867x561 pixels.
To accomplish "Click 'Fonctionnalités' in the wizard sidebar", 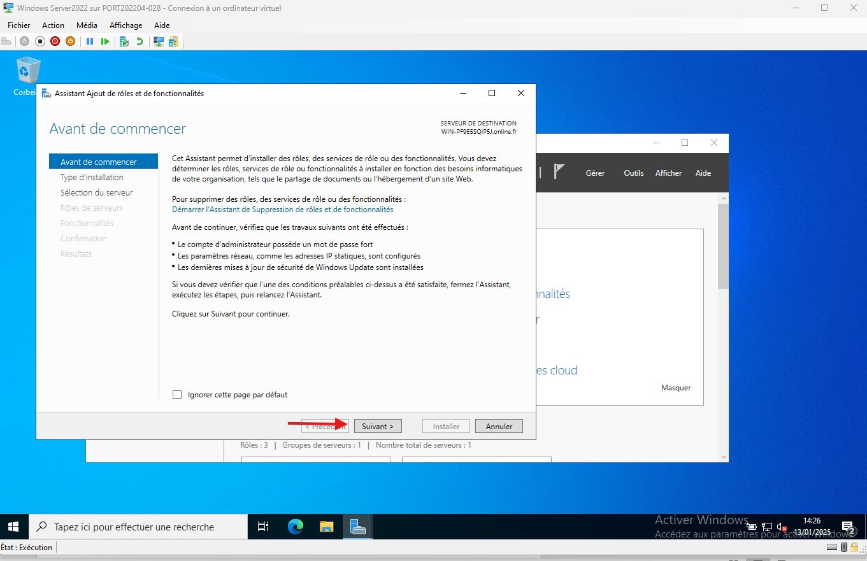I will coord(87,224).
